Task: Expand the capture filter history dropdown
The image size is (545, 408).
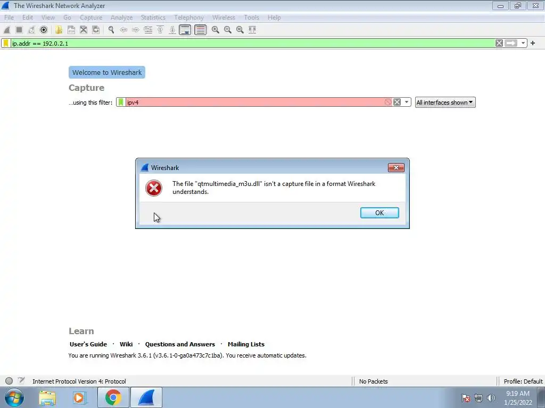Action: click(406, 102)
